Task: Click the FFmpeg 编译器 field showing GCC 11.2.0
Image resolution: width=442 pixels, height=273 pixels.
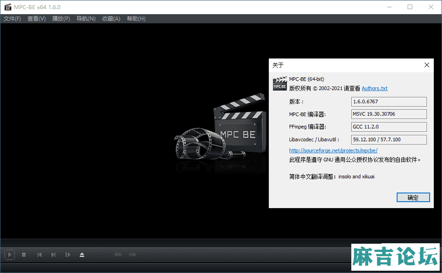Action: tap(389, 127)
